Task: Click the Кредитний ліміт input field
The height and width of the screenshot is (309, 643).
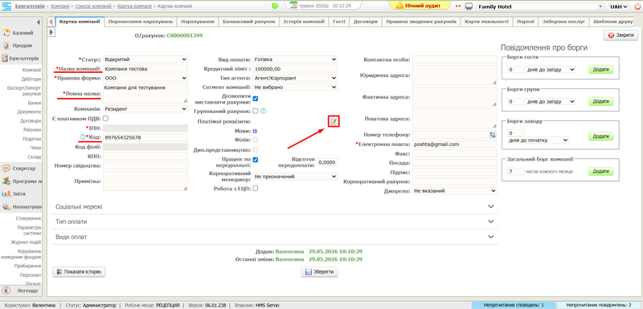Action: [x=295, y=69]
